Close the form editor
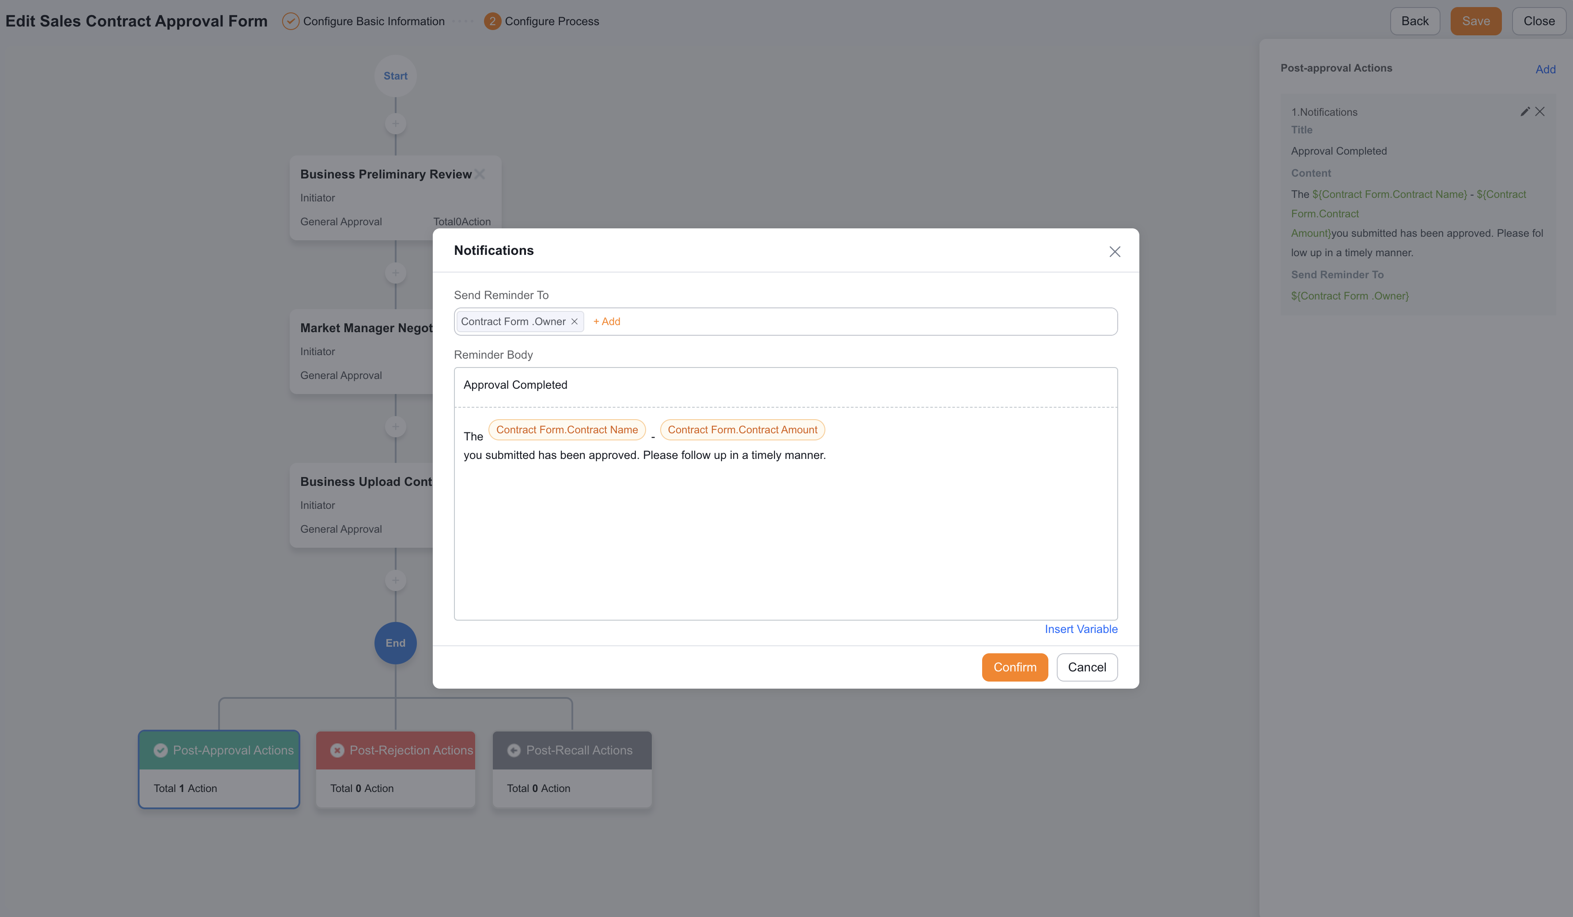The image size is (1573, 917). click(1539, 21)
